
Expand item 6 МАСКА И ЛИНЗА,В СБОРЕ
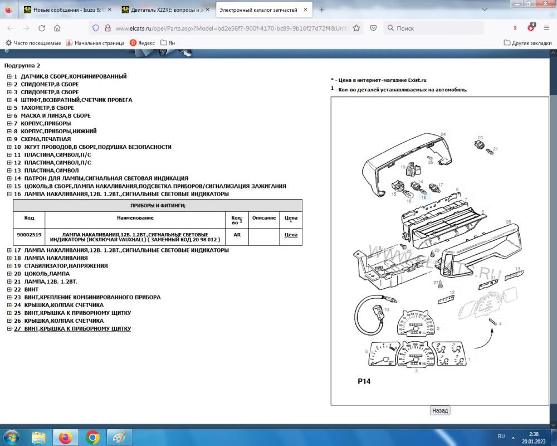click(9, 115)
